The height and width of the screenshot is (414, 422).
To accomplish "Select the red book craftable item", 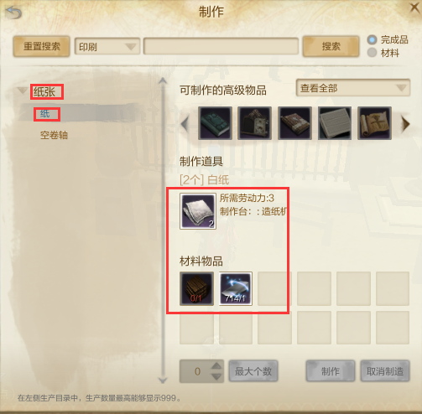I will (x=294, y=123).
